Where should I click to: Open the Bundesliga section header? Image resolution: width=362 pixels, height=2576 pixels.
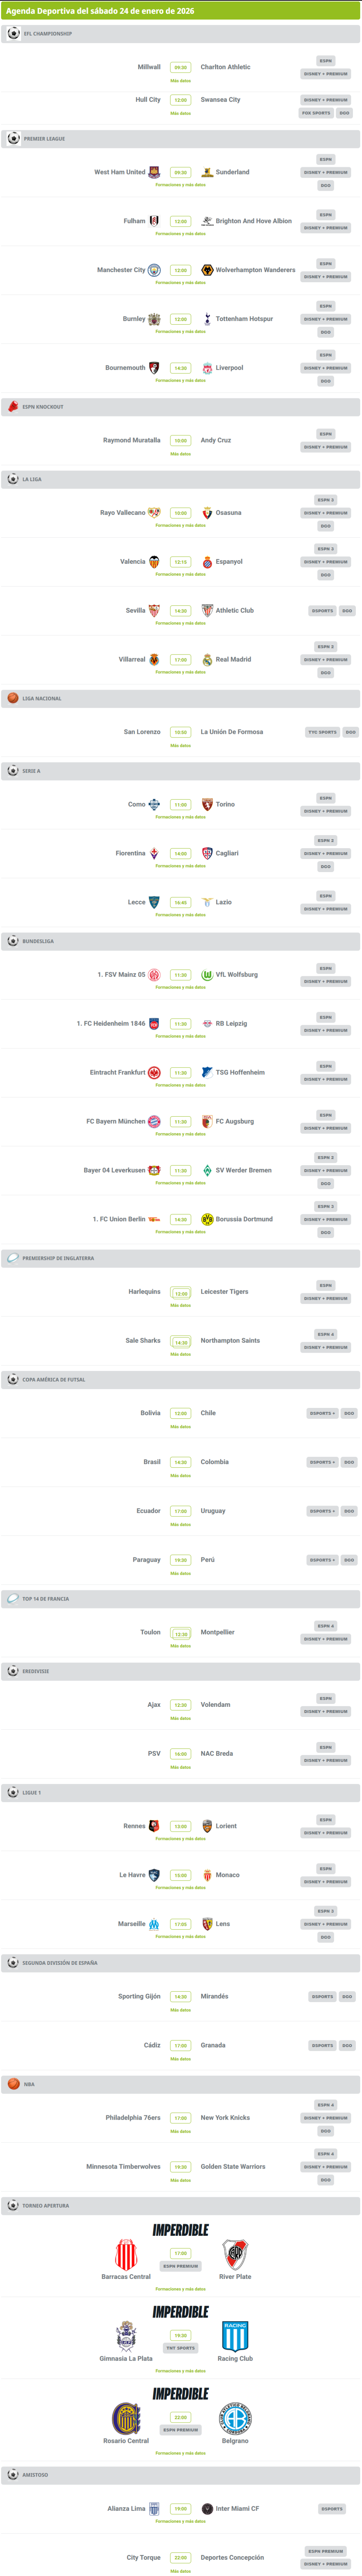38,941
